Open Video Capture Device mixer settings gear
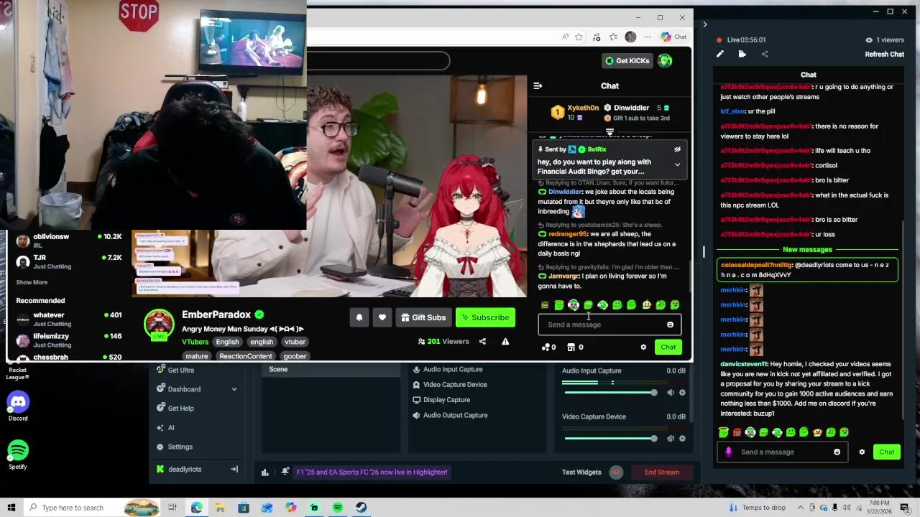Viewport: 920px width, 517px height. pos(682,439)
